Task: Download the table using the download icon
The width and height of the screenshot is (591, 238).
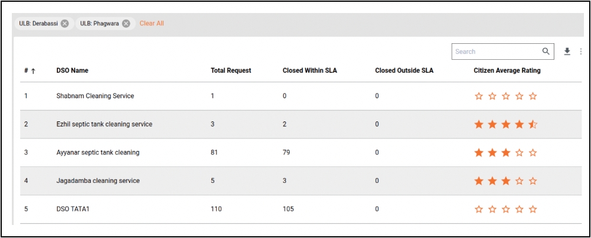Action: pyautogui.click(x=567, y=52)
